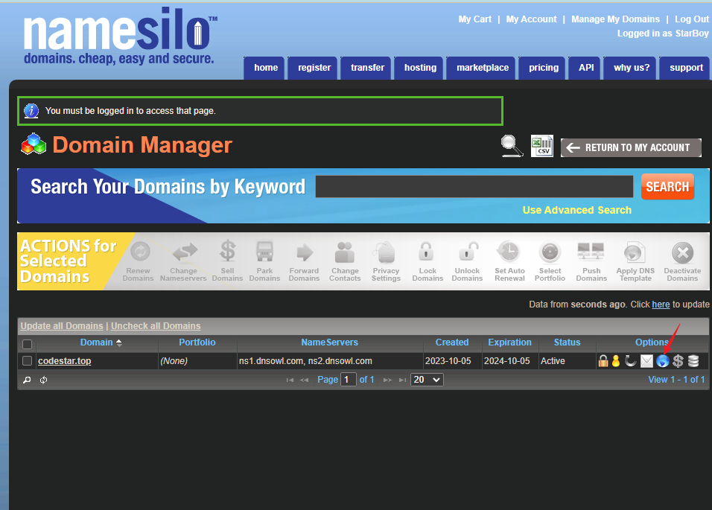The height and width of the screenshot is (510, 712).
Task: Click the Log Out link
Action: [692, 19]
